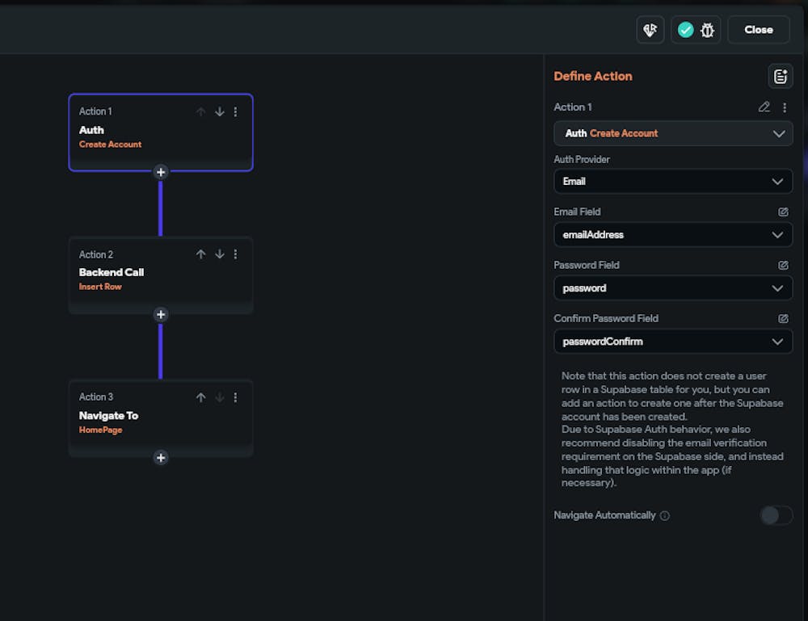This screenshot has height=621, width=808.
Task: Toggle the Navigate Automatically switch
Action: click(776, 515)
